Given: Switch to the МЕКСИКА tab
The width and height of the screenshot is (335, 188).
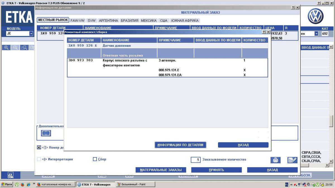Looking at the screenshot, I should (149, 21).
